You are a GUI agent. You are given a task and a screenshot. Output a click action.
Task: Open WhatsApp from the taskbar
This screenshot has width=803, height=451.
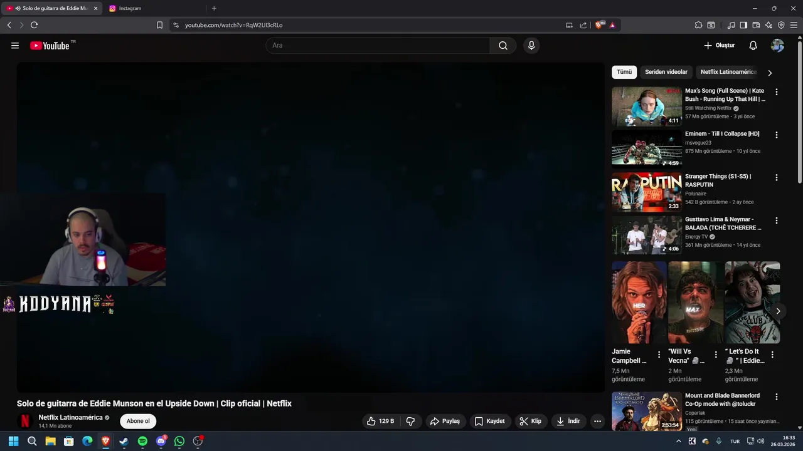179,441
